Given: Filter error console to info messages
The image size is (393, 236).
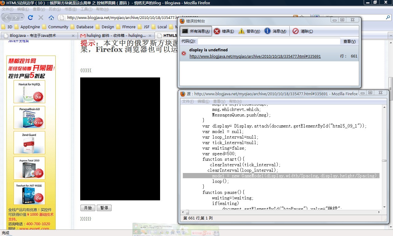Looking at the screenshot, I should point(275,31).
